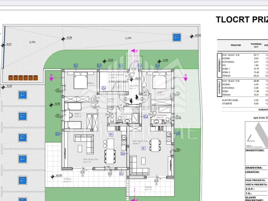This screenshot has width=268, height=201.
Task: Click the washing machine symbol in the apartment 1 bathroom
Action: (136, 110)
